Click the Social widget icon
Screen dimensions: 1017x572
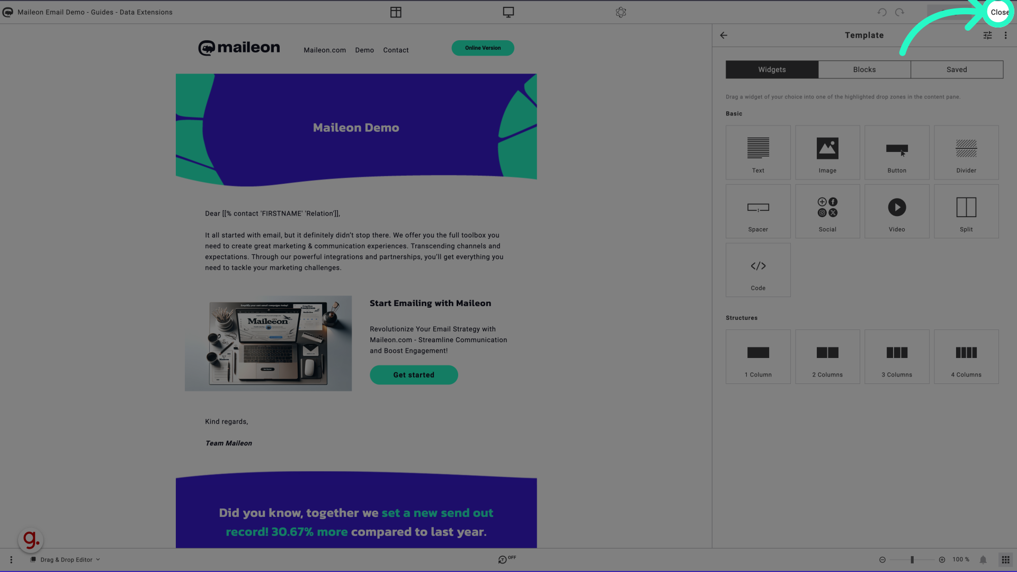point(827,212)
